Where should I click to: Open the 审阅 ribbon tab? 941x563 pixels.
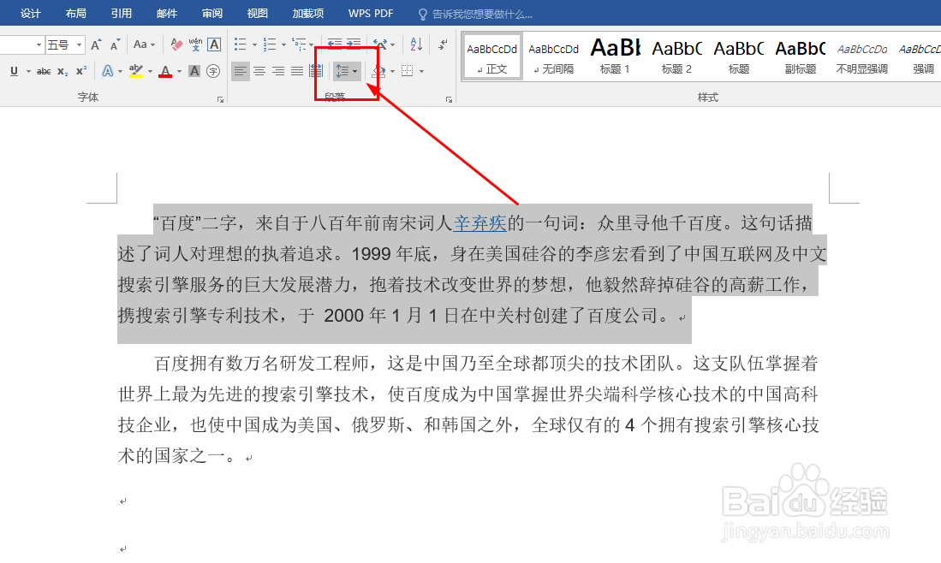click(211, 13)
